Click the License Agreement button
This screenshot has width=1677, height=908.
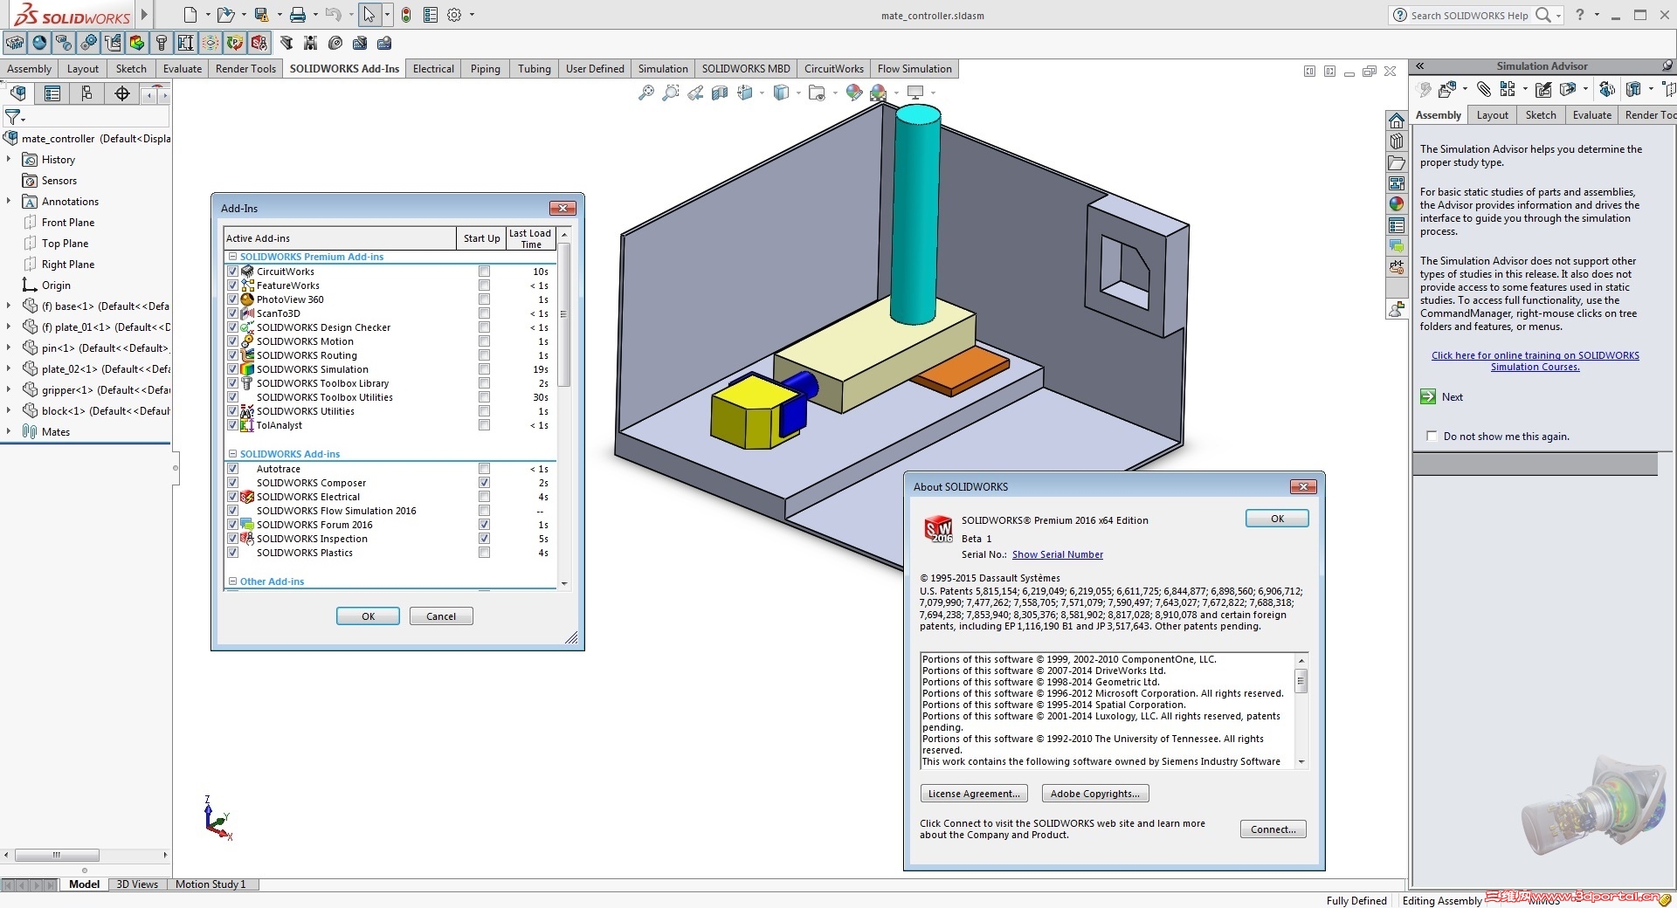click(x=974, y=794)
